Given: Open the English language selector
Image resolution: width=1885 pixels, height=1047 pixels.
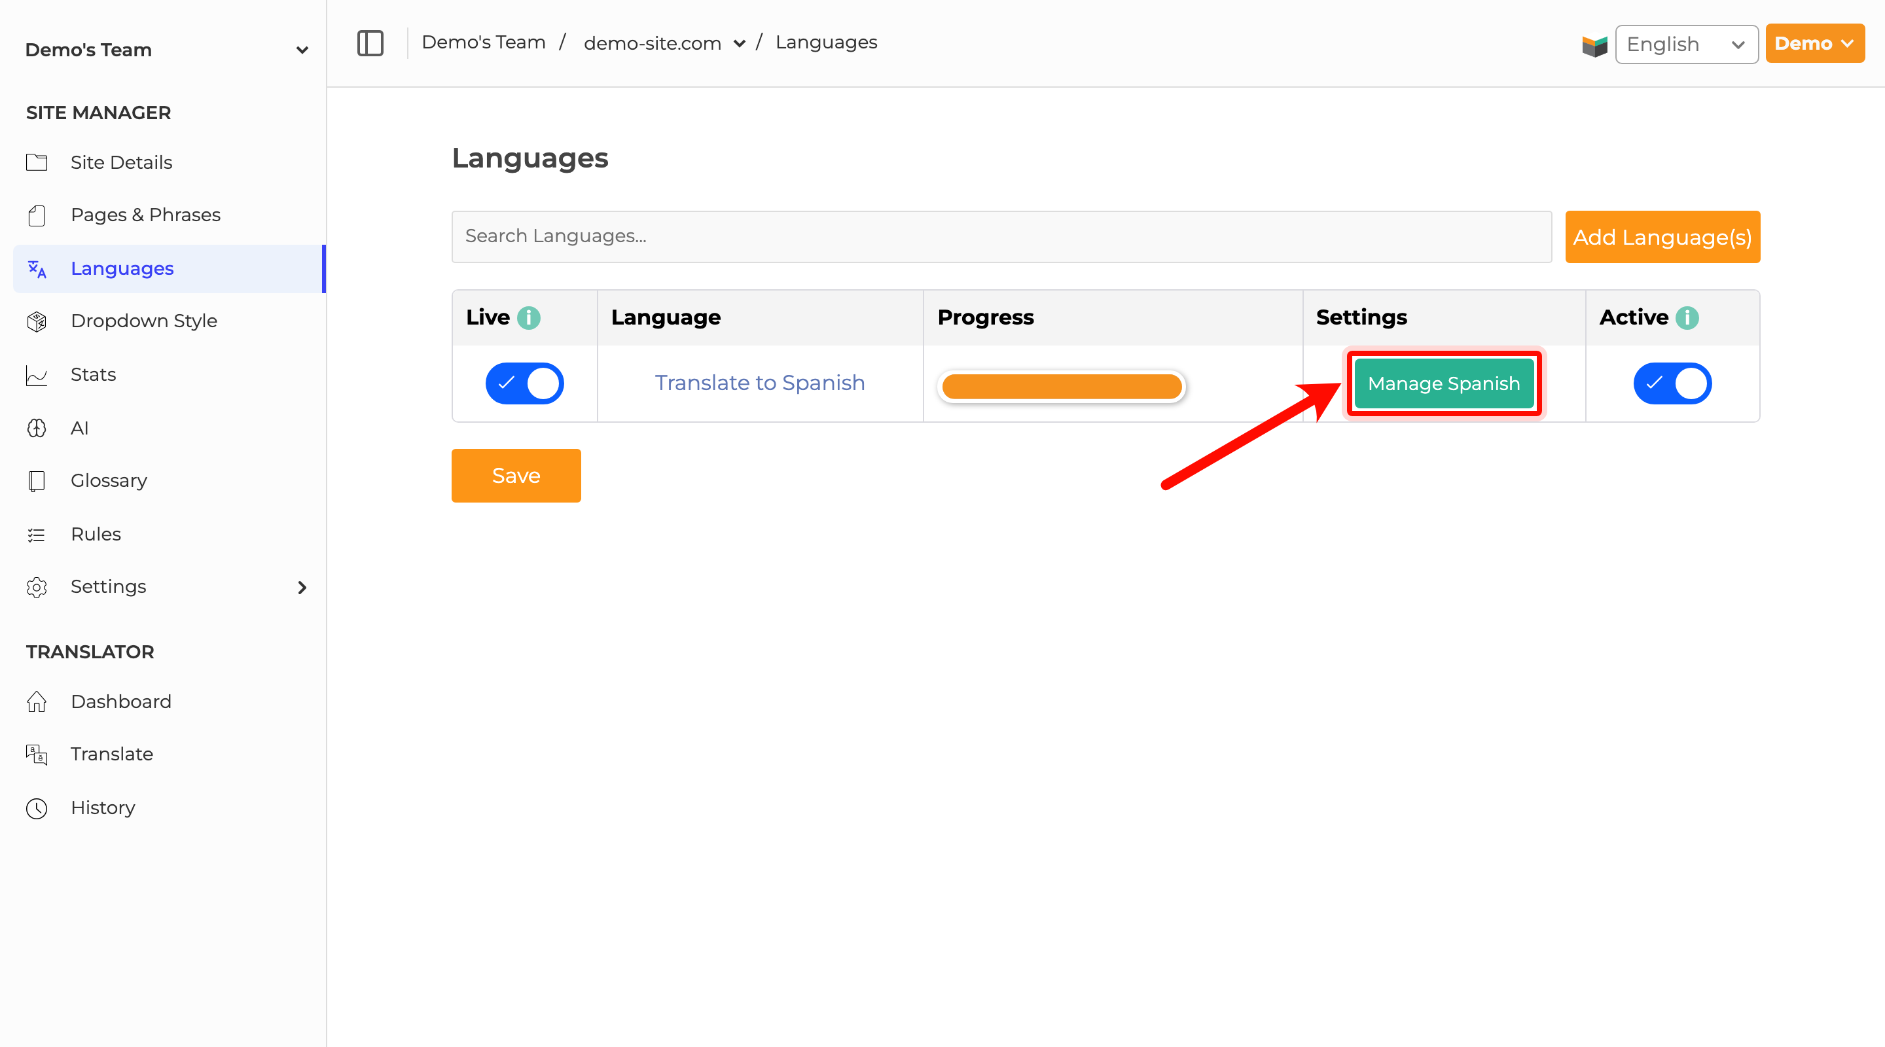Looking at the screenshot, I should point(1686,44).
